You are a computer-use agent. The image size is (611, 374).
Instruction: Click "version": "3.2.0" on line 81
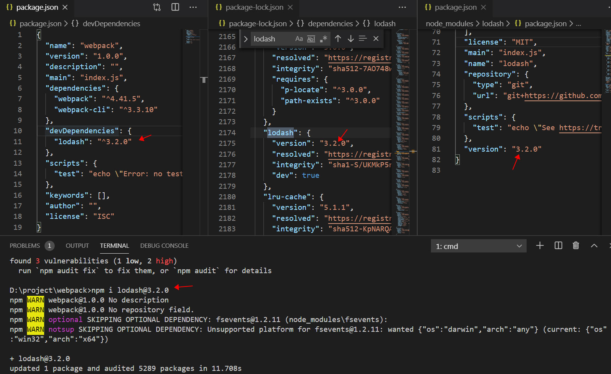(502, 149)
